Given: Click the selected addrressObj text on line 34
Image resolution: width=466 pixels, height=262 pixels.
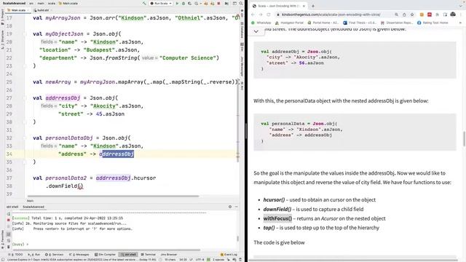Looking at the screenshot, I should tap(118, 154).
